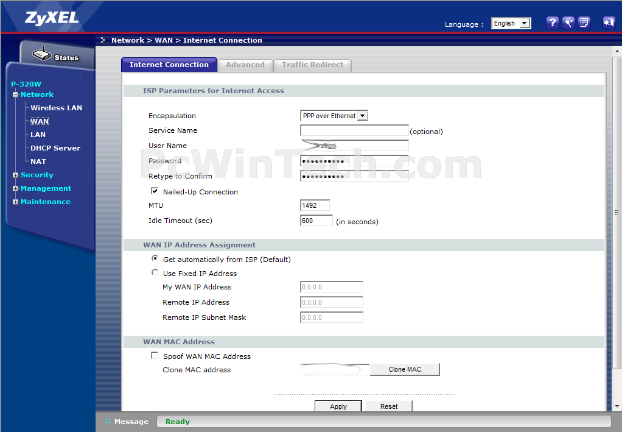Click the P-320W model label
Viewport: 622px width, 432px height.
(26, 84)
